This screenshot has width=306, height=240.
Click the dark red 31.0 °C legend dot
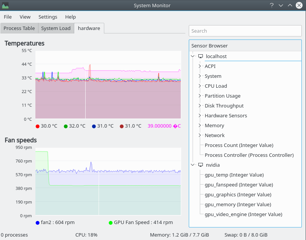click(x=122, y=126)
